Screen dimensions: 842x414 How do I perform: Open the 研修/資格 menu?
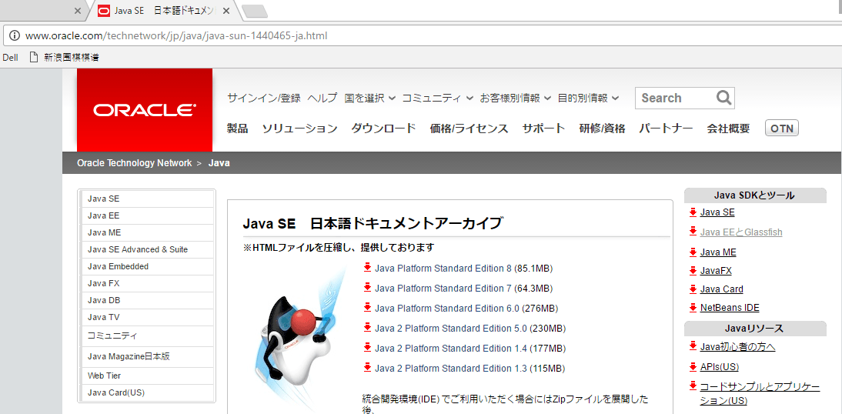pos(602,129)
